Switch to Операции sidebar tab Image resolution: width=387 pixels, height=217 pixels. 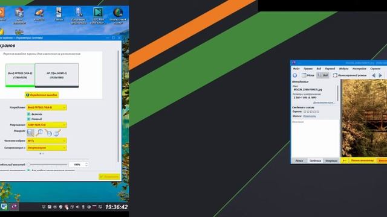point(331,161)
